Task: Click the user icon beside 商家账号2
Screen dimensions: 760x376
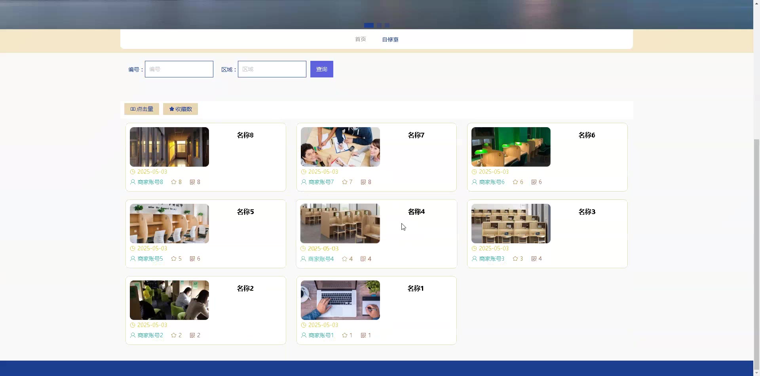Action: (133, 335)
